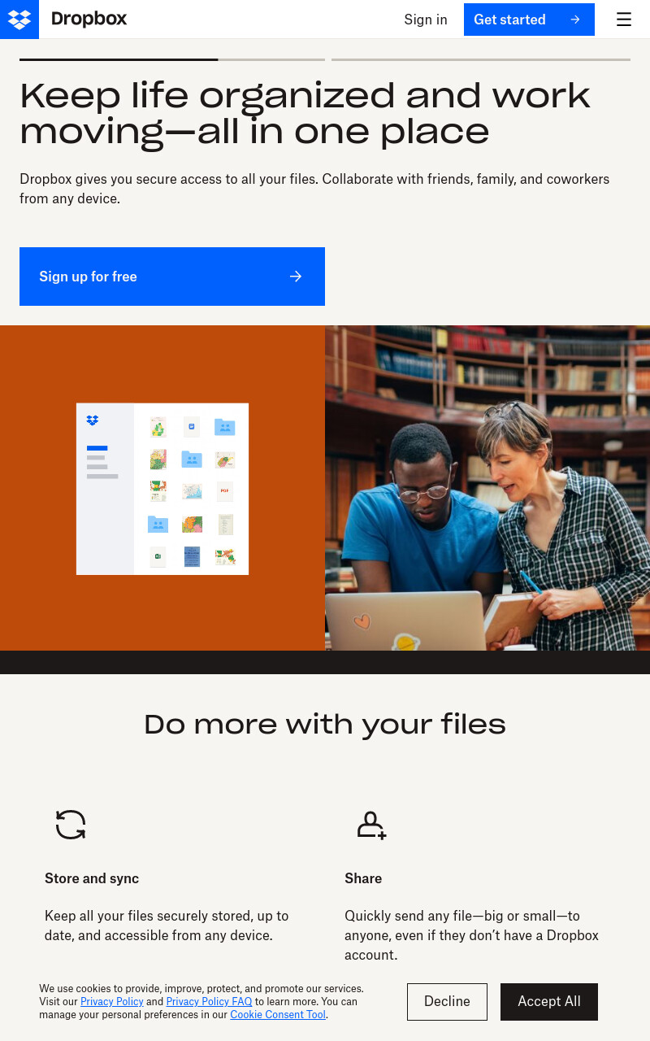Viewport: 650px width, 1041px height.
Task: Click the Store and sync heading
Action: [x=92, y=878]
